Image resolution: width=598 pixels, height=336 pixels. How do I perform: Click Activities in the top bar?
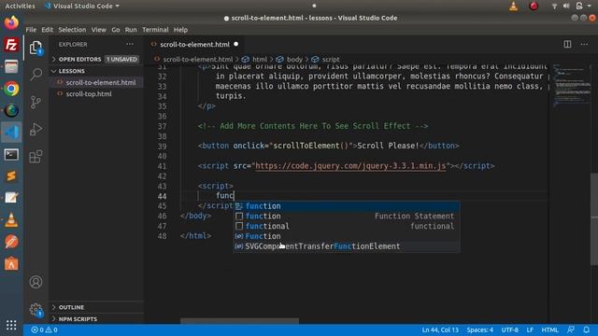coord(20,7)
